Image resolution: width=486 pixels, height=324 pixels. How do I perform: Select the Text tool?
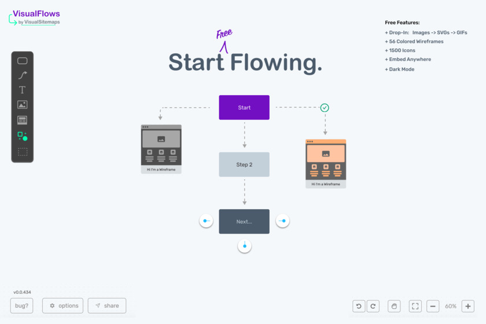point(22,90)
